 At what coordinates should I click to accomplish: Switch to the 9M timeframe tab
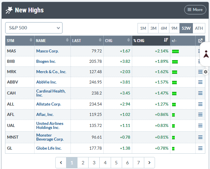[x=174, y=28]
